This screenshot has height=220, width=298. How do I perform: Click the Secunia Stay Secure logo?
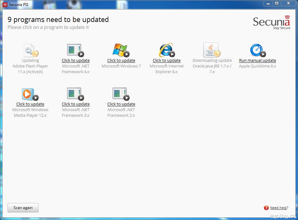point(272,22)
